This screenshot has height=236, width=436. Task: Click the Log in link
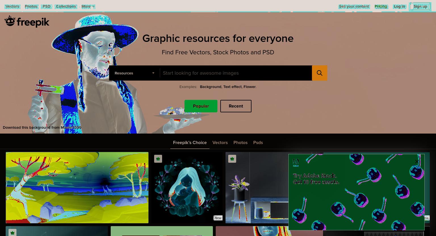coord(399,6)
